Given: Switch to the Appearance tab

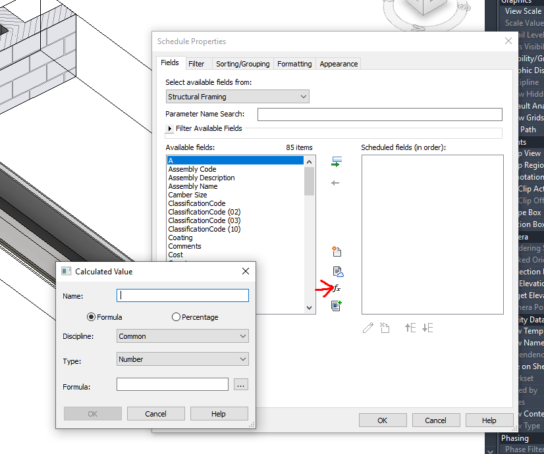Looking at the screenshot, I should click(x=338, y=63).
